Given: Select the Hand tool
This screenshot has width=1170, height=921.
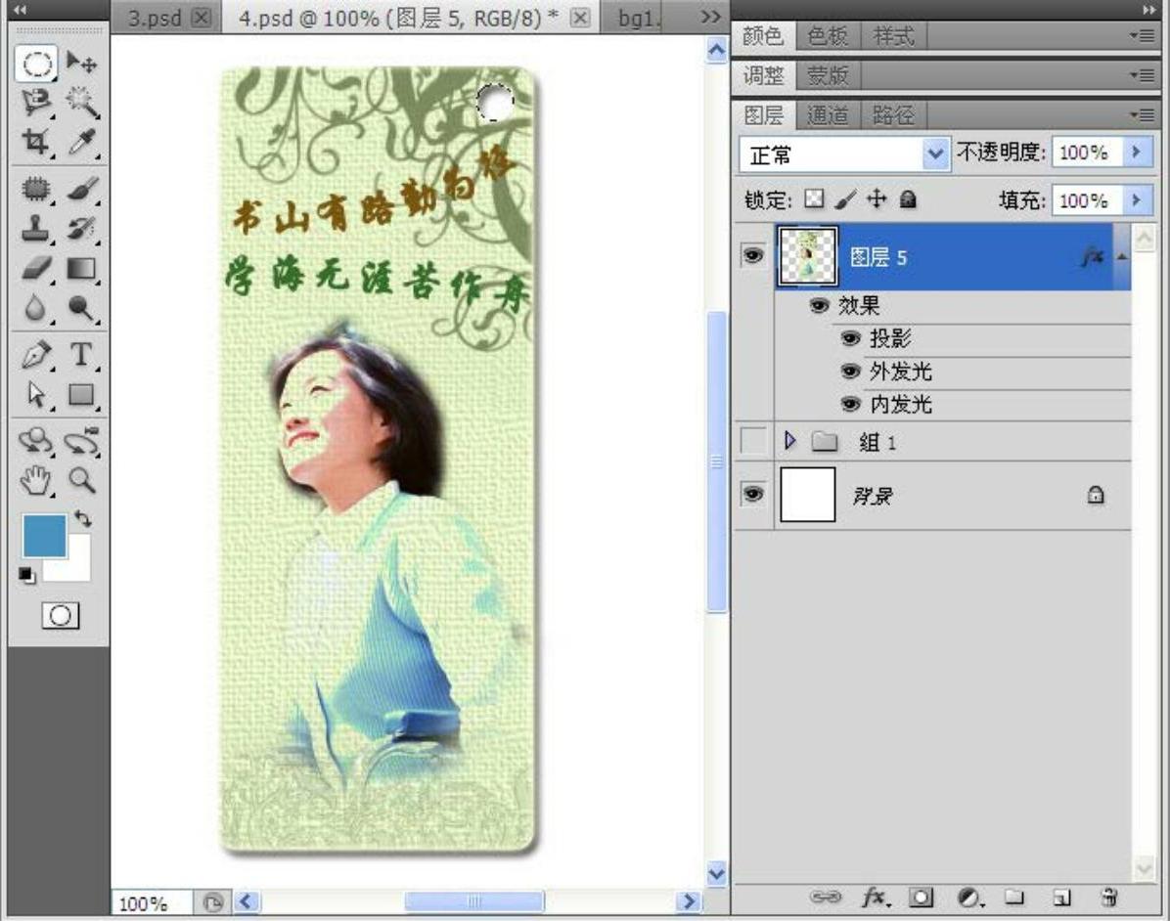Looking at the screenshot, I should 36,479.
